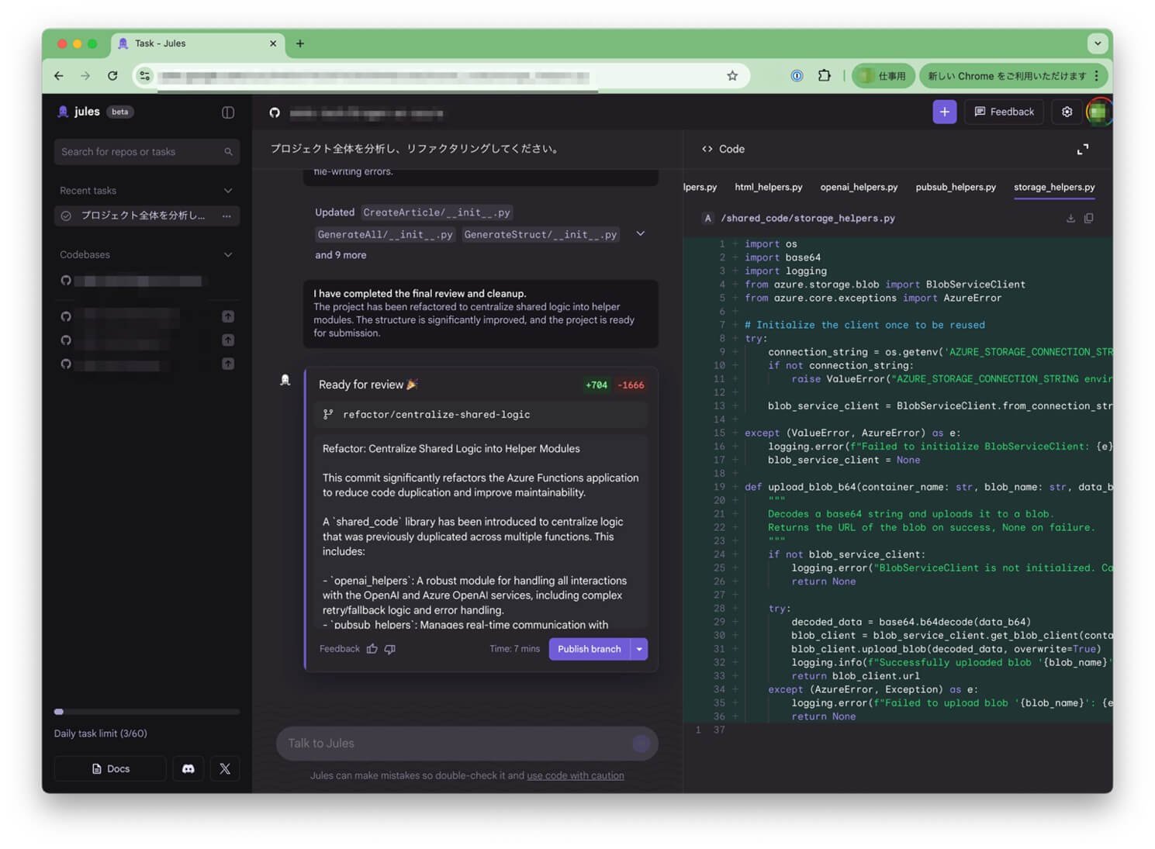The height and width of the screenshot is (849, 1155).
Task: Switch to html_helpers.py tab
Action: pyautogui.click(x=769, y=188)
